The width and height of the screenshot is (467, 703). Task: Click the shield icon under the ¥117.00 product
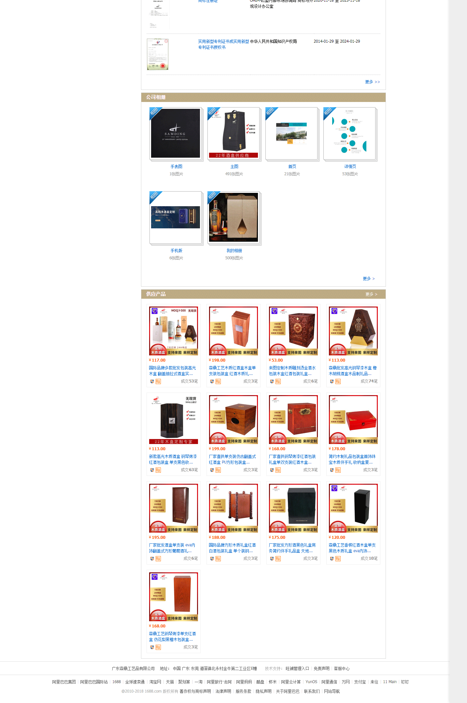point(152,381)
